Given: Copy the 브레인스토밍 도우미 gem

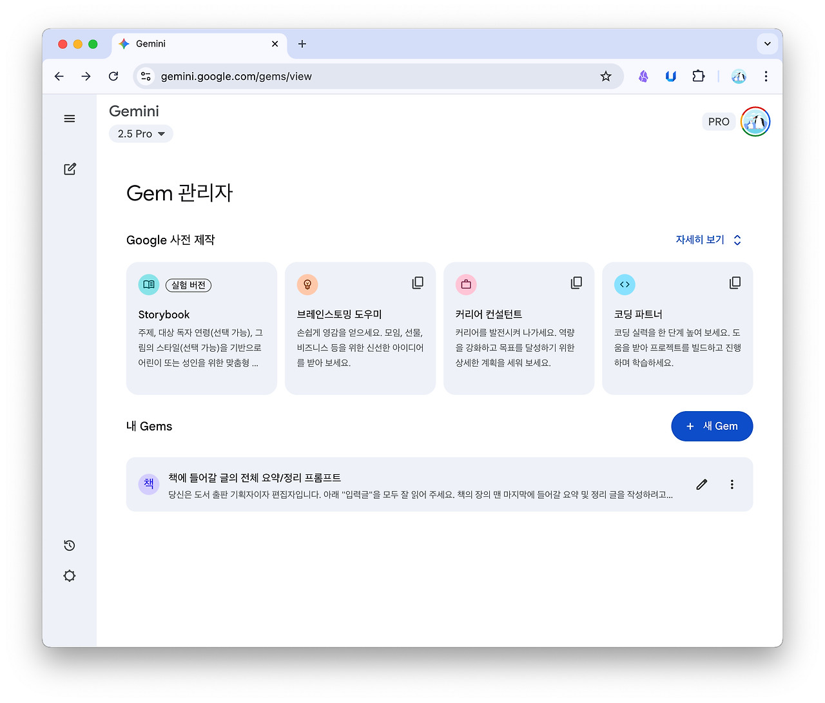Looking at the screenshot, I should click(x=418, y=283).
